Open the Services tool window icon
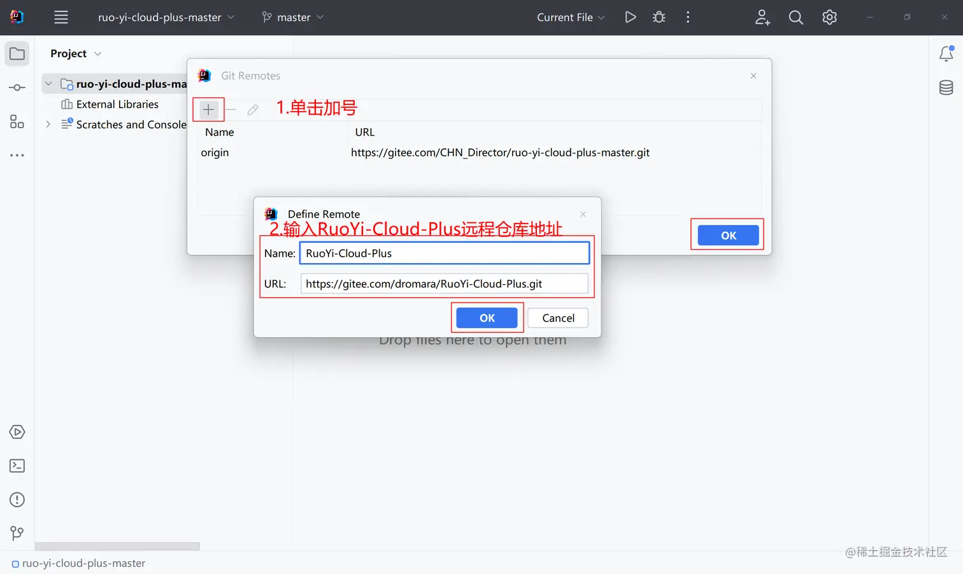Image resolution: width=963 pixels, height=574 pixels. (x=17, y=432)
